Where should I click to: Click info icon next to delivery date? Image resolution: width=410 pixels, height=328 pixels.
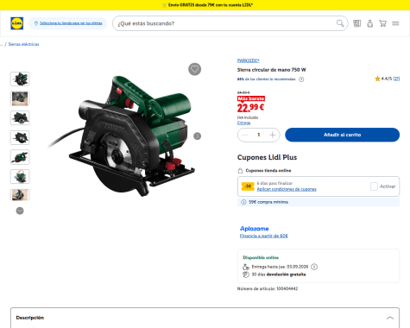[x=314, y=267]
